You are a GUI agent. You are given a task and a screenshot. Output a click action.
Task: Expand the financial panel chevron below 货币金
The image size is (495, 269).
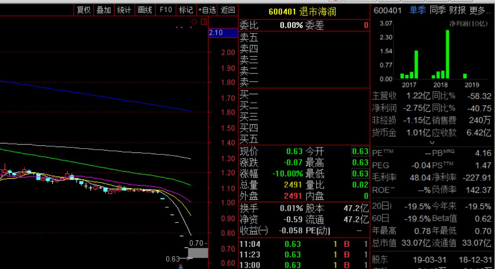tap(432, 143)
